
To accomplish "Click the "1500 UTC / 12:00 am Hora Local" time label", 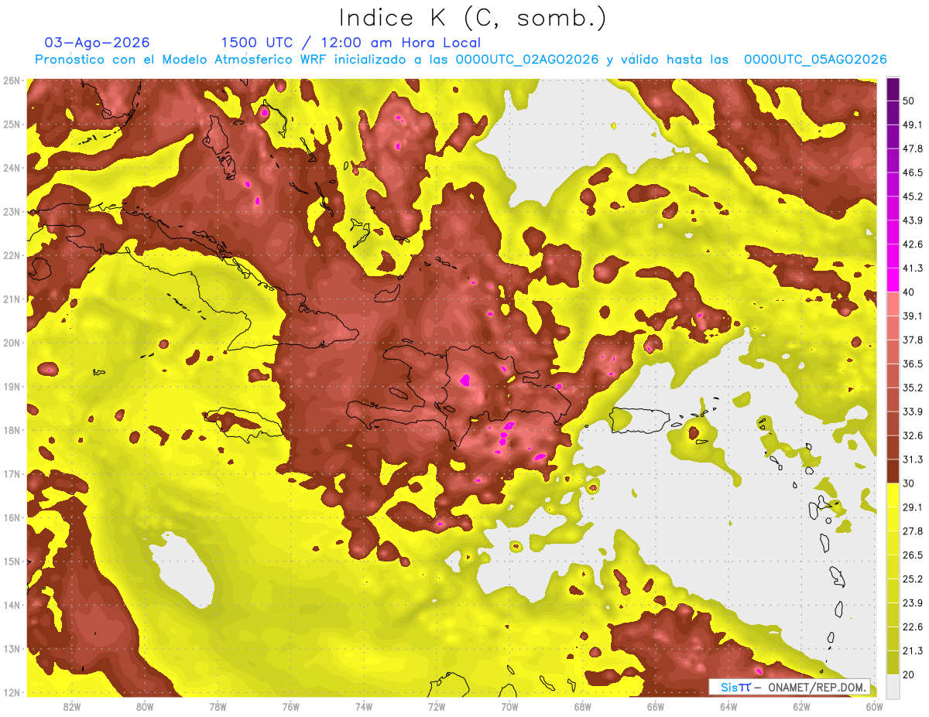I will 351,43.
